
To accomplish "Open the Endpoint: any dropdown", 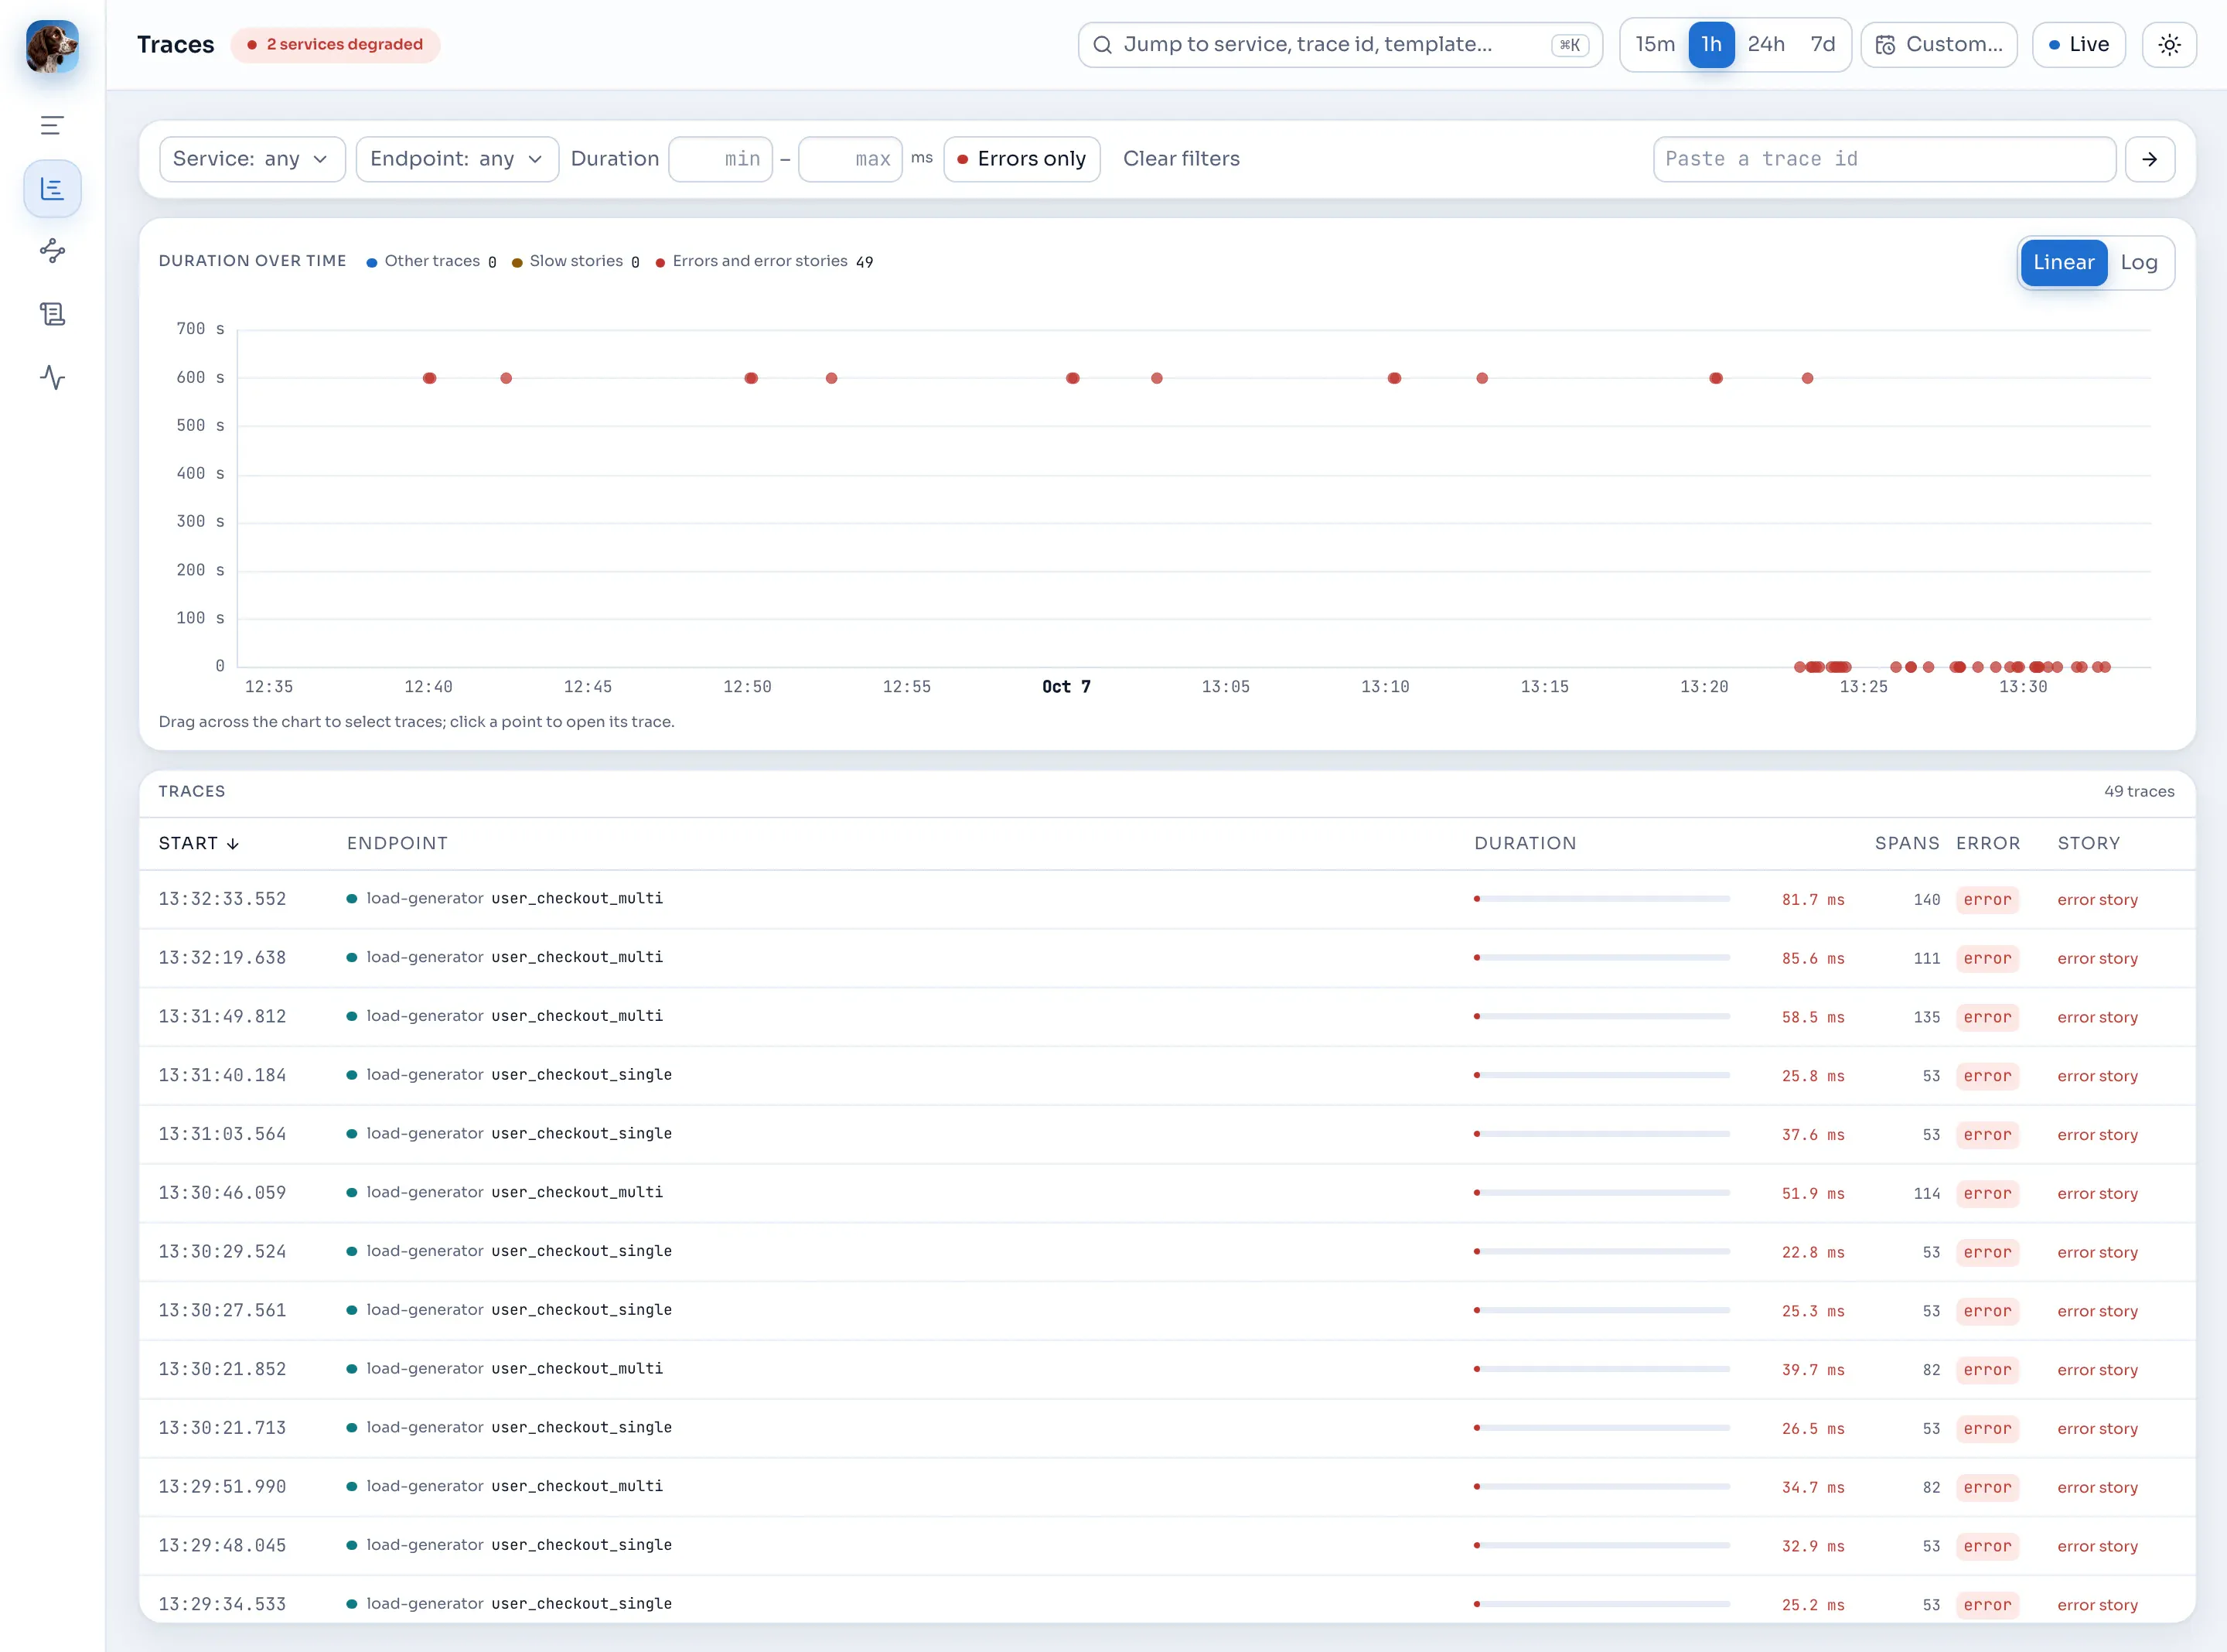I will (457, 159).
